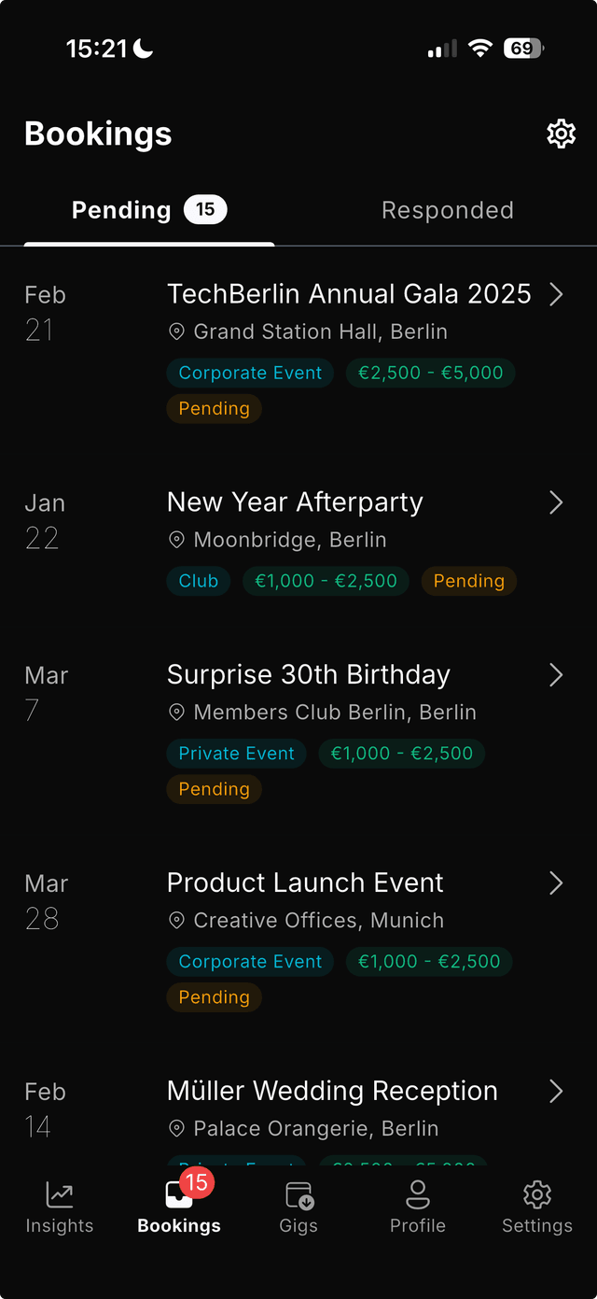Click the Corporate Event tag on Product Launch Event
Image resolution: width=597 pixels, height=1299 pixels.
click(x=250, y=961)
